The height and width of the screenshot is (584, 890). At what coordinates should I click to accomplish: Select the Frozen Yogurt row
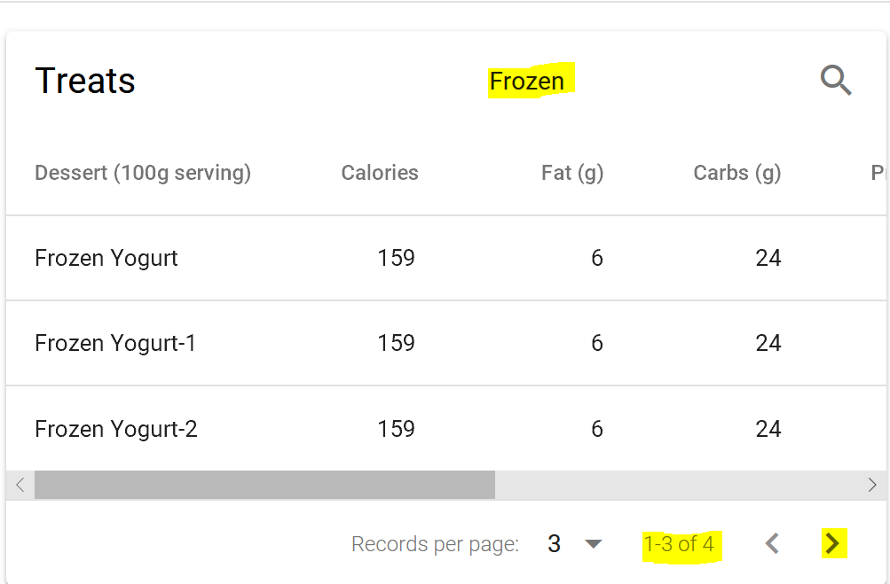446,258
